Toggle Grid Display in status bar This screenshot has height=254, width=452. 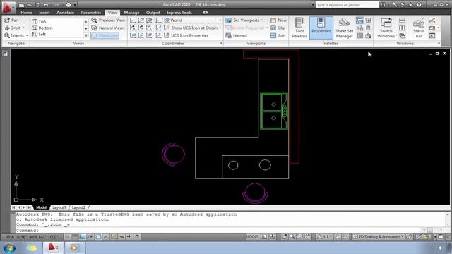pos(75,237)
